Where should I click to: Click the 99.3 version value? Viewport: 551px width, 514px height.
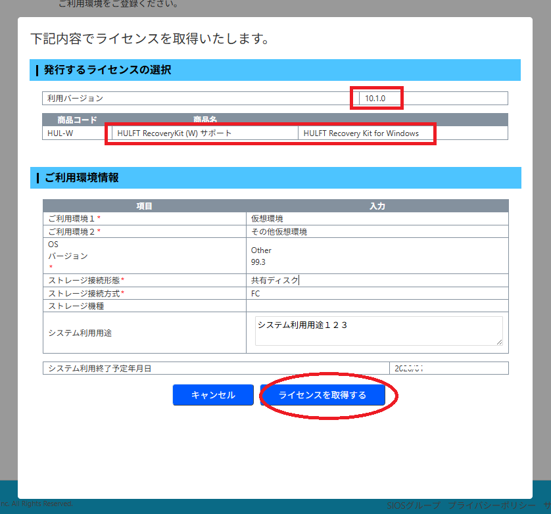point(258,262)
